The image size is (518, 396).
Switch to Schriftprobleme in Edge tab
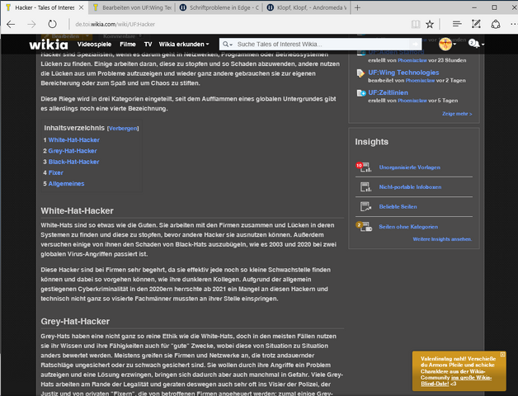219,7
